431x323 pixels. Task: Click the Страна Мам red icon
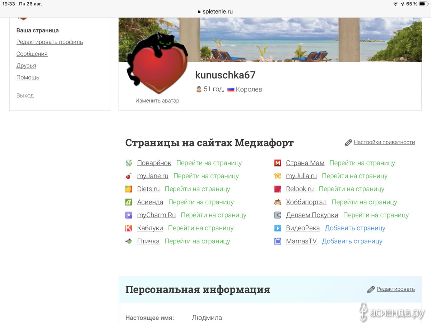pyautogui.click(x=278, y=163)
